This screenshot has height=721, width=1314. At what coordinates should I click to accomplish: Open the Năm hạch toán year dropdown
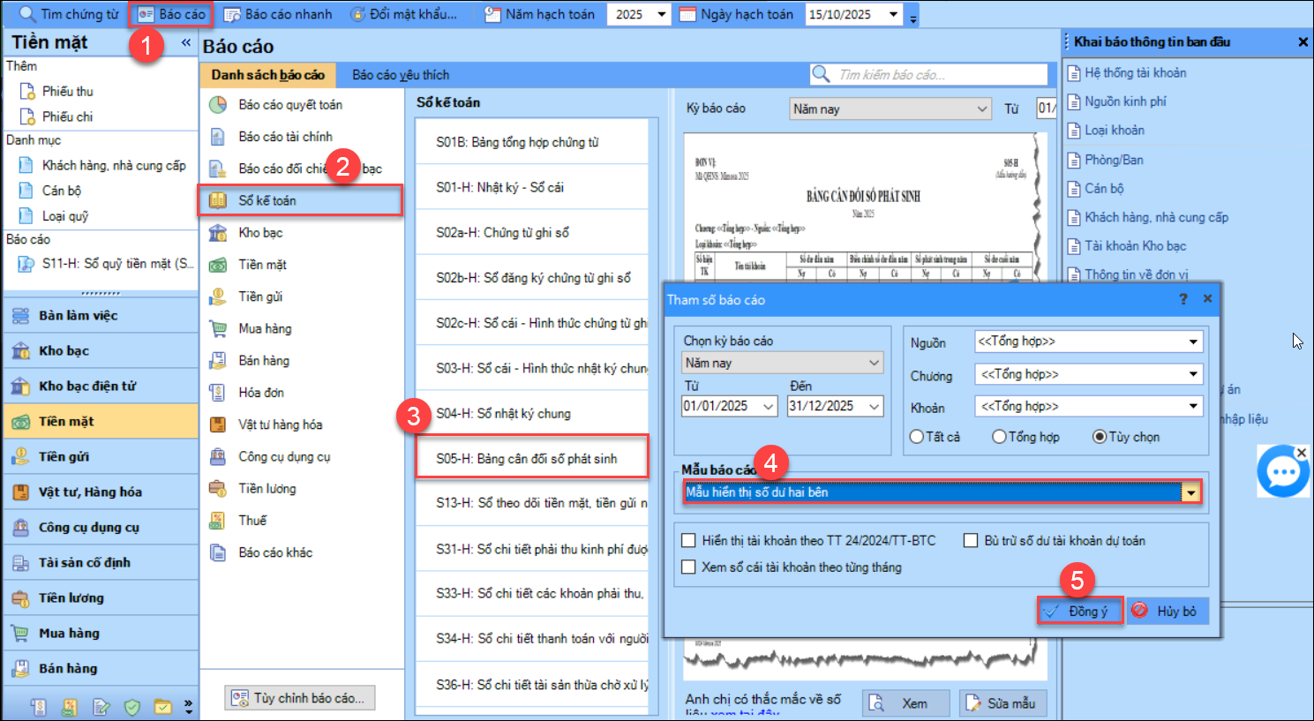coord(662,14)
